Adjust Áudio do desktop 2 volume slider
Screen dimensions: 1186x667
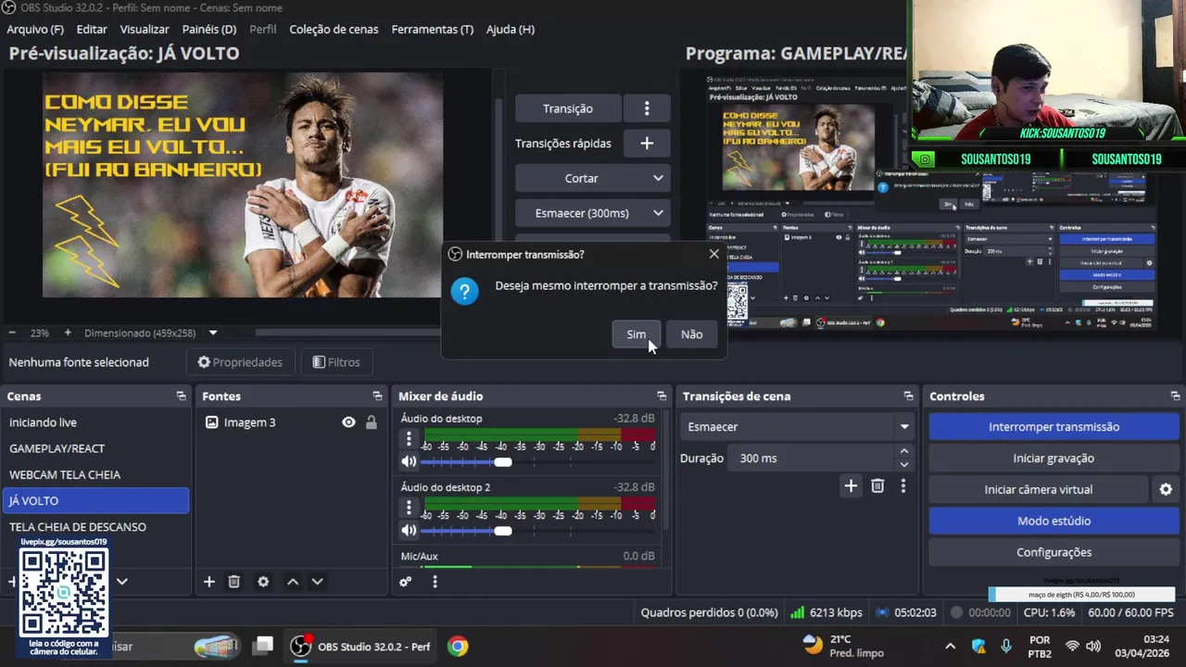click(503, 530)
